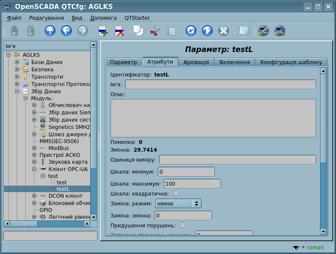Open the manual book icon in the toolbar
Viewport: 336px width, 254px height.
point(244,31)
